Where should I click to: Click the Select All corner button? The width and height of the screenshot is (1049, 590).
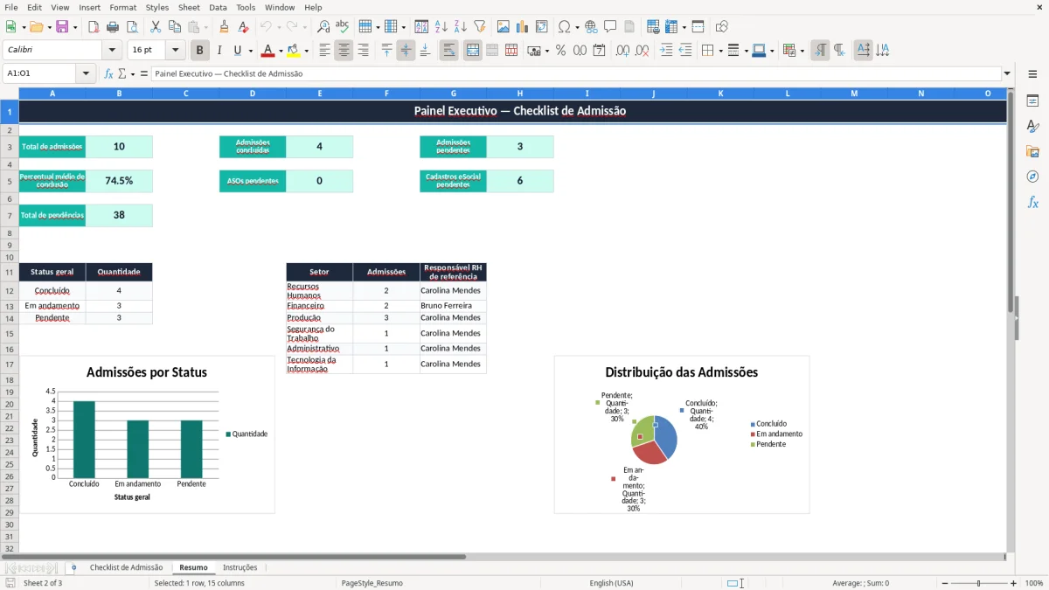9,94
